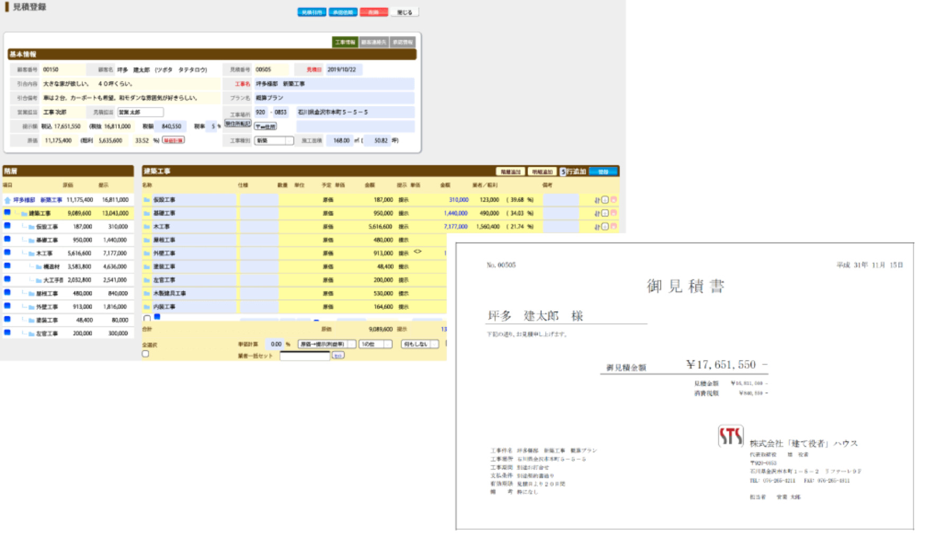Tick the 全選択 select-all checkbox

pyautogui.click(x=146, y=354)
